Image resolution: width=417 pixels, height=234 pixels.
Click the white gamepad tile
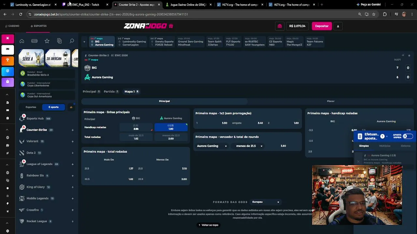pos(7,49)
